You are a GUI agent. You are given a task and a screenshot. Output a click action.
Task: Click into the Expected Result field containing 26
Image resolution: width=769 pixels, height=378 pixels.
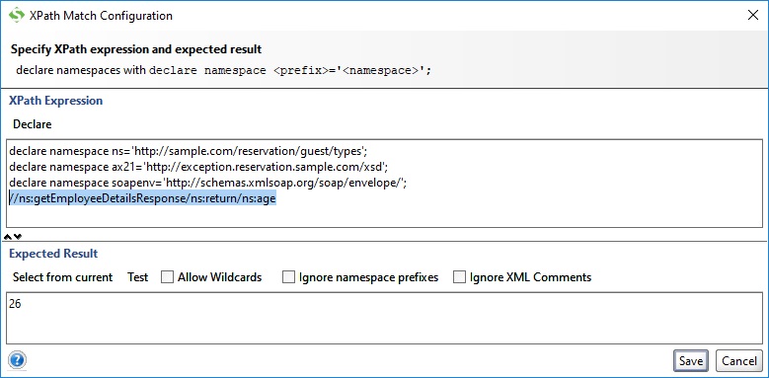(385, 318)
